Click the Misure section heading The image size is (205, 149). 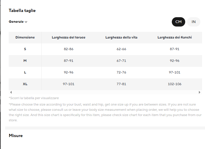click(16, 136)
